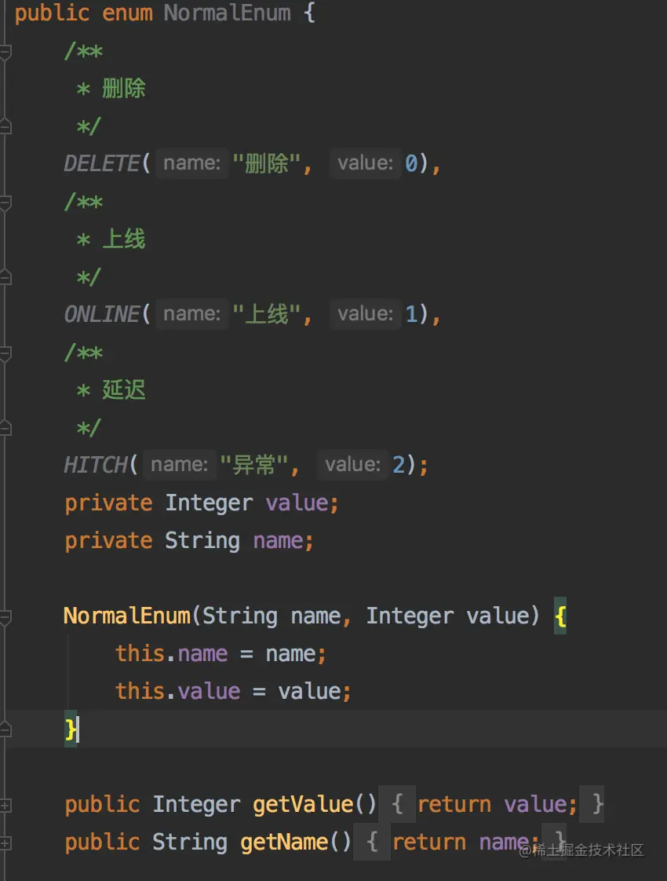
Task: Click the number 1 in the ONLINE constant
Action: coord(411,314)
